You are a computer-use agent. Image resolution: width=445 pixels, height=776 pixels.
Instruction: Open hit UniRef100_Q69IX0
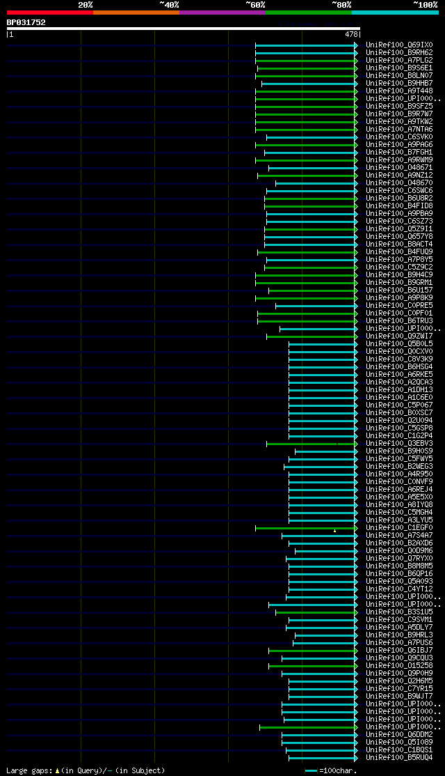tap(400, 45)
